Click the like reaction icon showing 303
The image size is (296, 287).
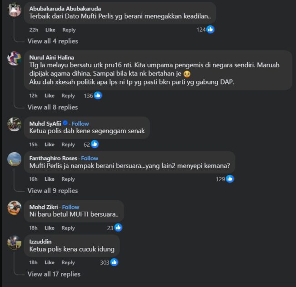pos(114,262)
